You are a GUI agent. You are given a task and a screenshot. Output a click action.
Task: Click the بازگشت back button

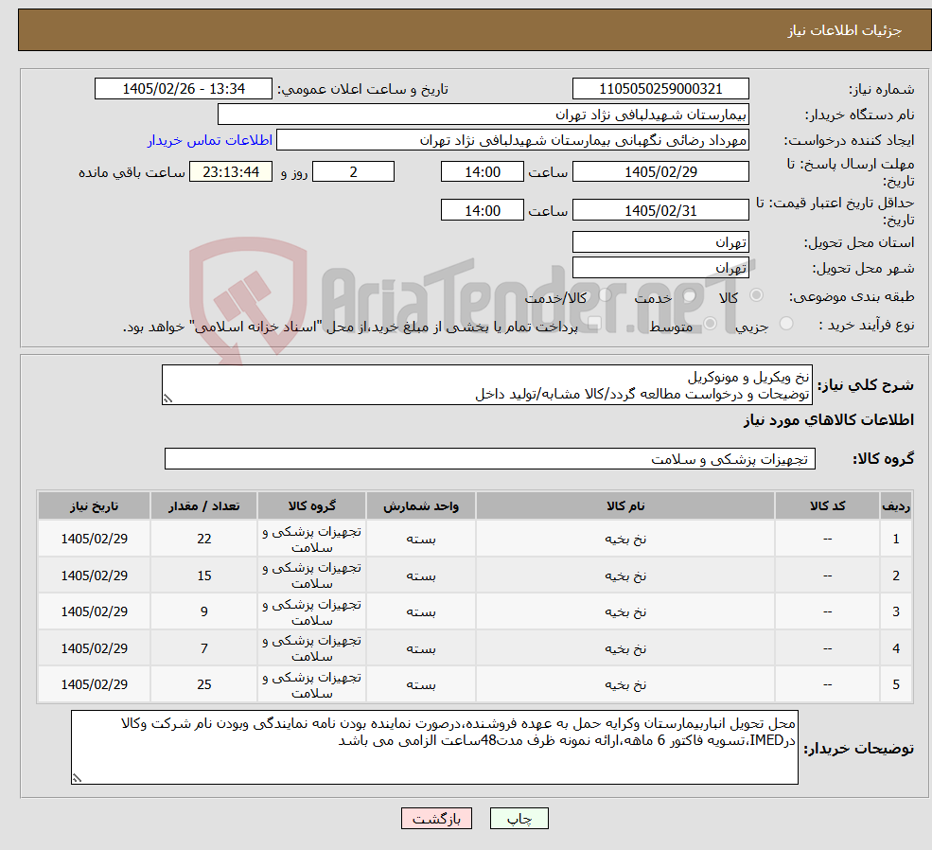436,819
